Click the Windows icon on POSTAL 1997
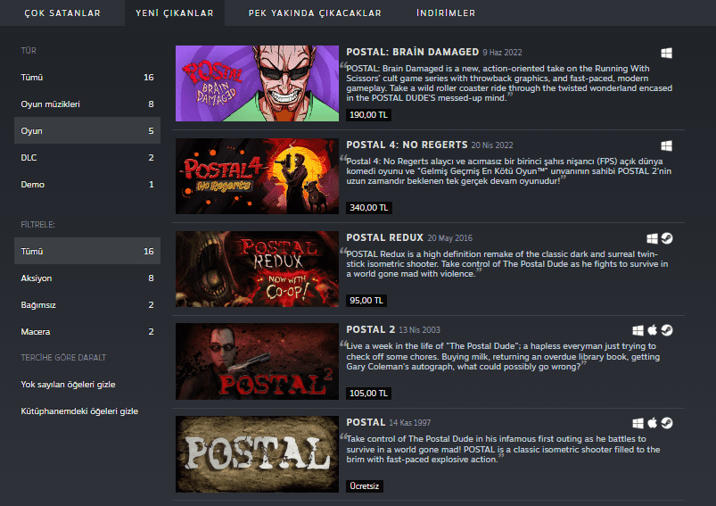This screenshot has height=506, width=716. [638, 423]
